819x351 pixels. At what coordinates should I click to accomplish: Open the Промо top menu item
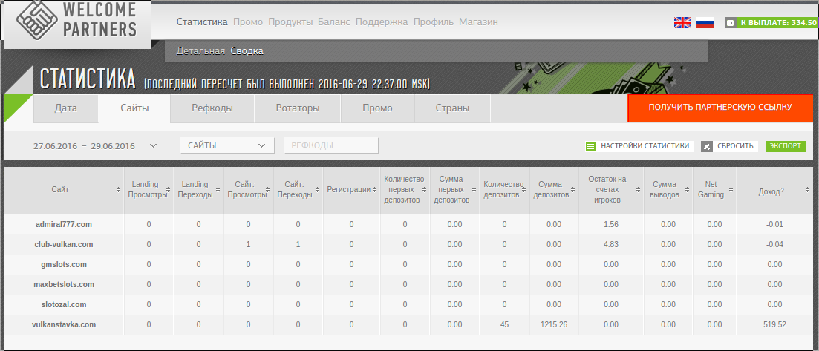coord(248,22)
